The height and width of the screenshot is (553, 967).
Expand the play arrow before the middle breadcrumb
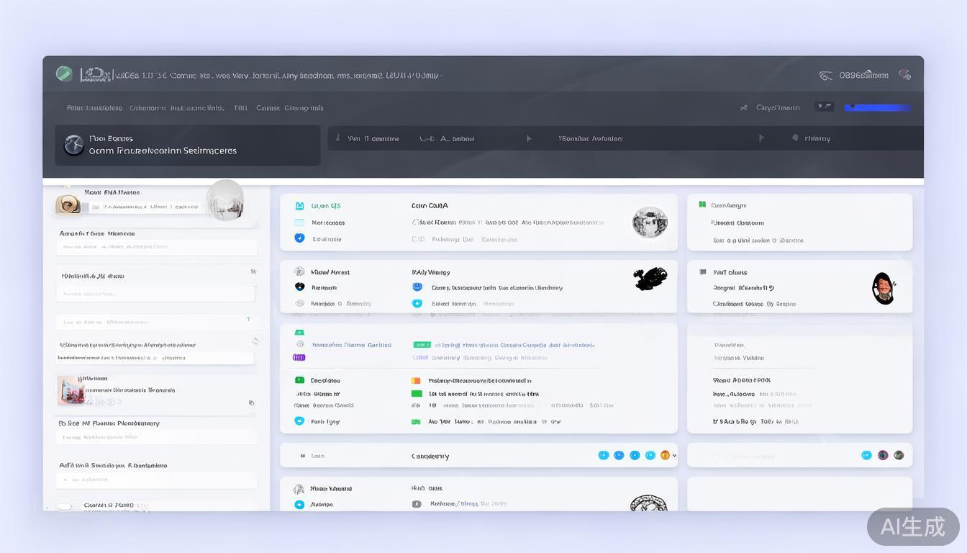pos(529,138)
